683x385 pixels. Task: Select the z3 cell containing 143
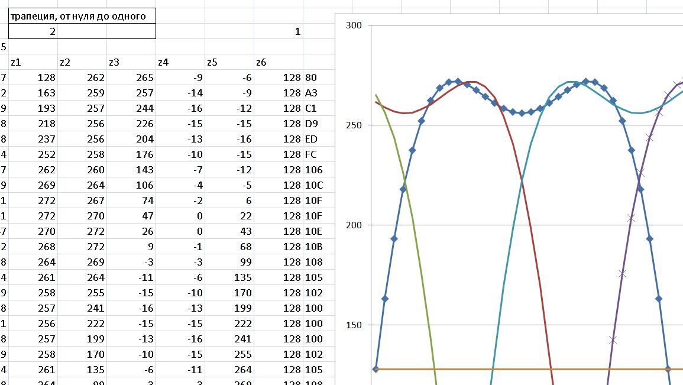pyautogui.click(x=131, y=170)
